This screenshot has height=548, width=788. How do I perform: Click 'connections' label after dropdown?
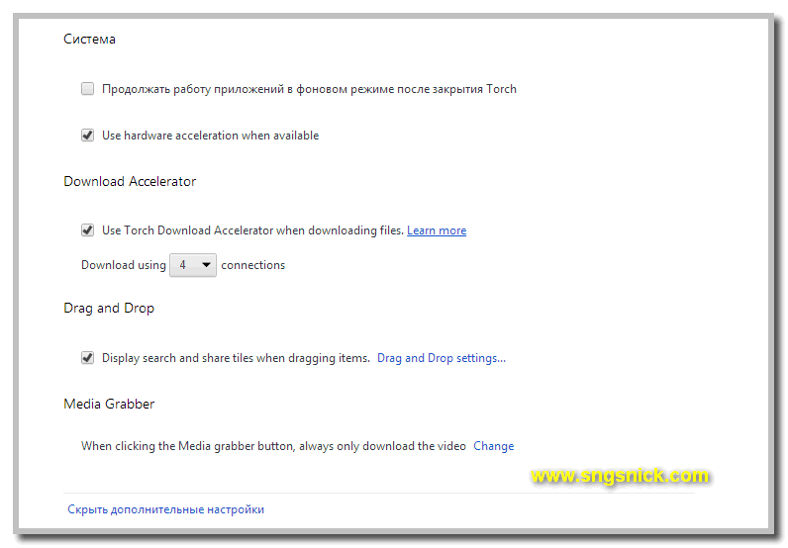pos(252,265)
